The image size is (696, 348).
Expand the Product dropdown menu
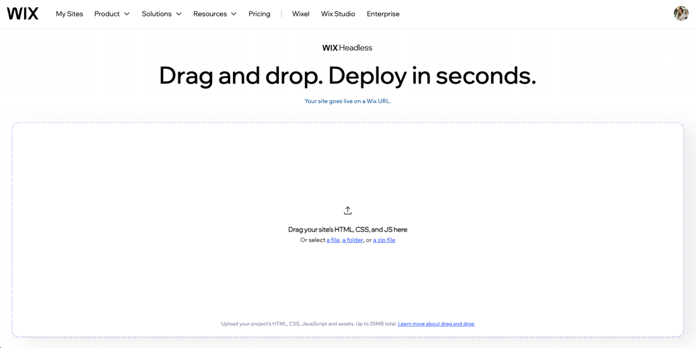tap(112, 14)
